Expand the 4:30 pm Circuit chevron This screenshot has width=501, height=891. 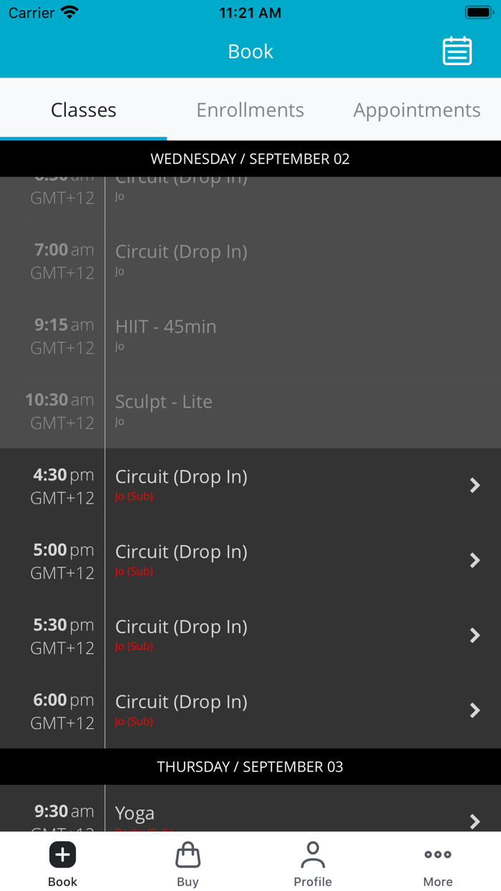[475, 486]
